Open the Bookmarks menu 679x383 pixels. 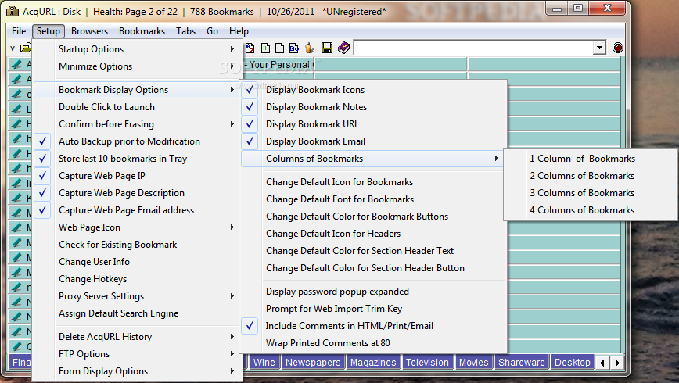pos(142,31)
